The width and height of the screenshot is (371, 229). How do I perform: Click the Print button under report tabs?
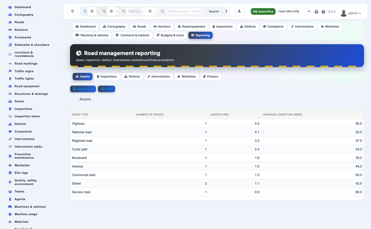(x=106, y=89)
